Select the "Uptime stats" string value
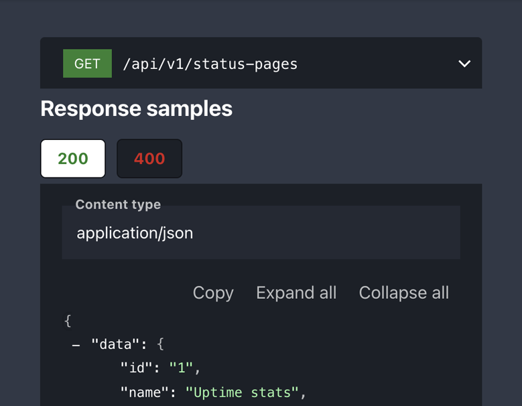The height and width of the screenshot is (406, 522). [x=243, y=392]
